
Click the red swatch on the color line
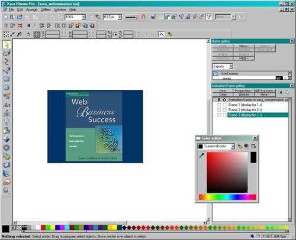click(x=43, y=228)
